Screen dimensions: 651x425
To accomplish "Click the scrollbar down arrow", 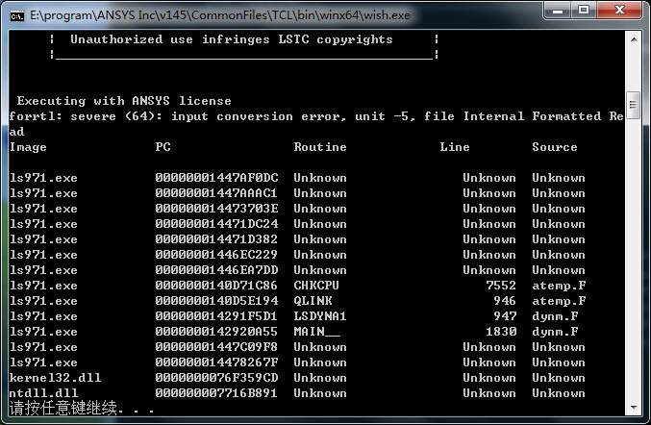I will 633,409.
